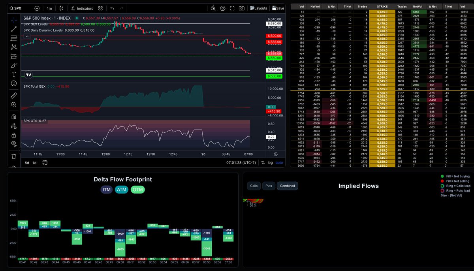Select the zoom in tool
Screen dimensions: 474x271
point(14,105)
